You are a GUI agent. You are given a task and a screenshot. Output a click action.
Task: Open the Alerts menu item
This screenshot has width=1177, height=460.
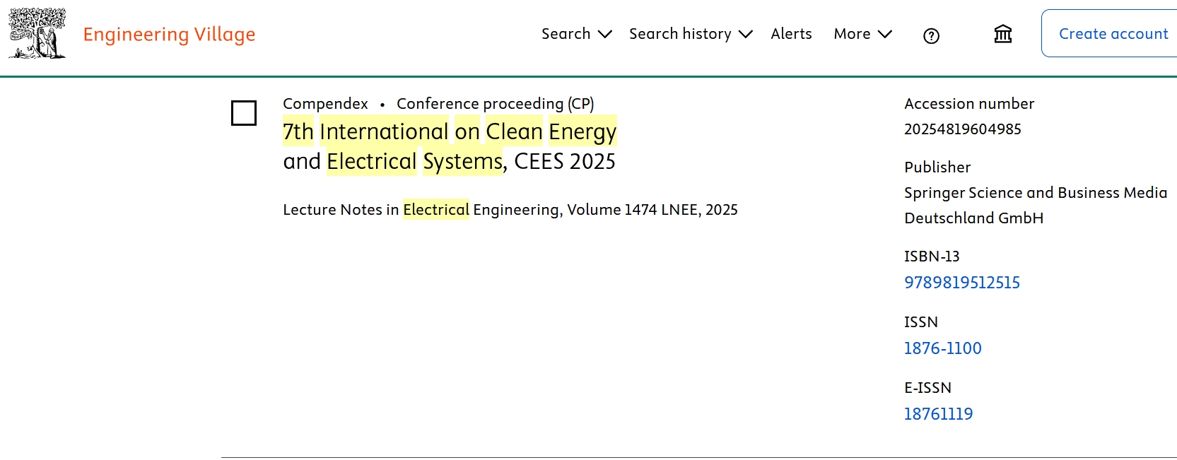[x=791, y=34]
